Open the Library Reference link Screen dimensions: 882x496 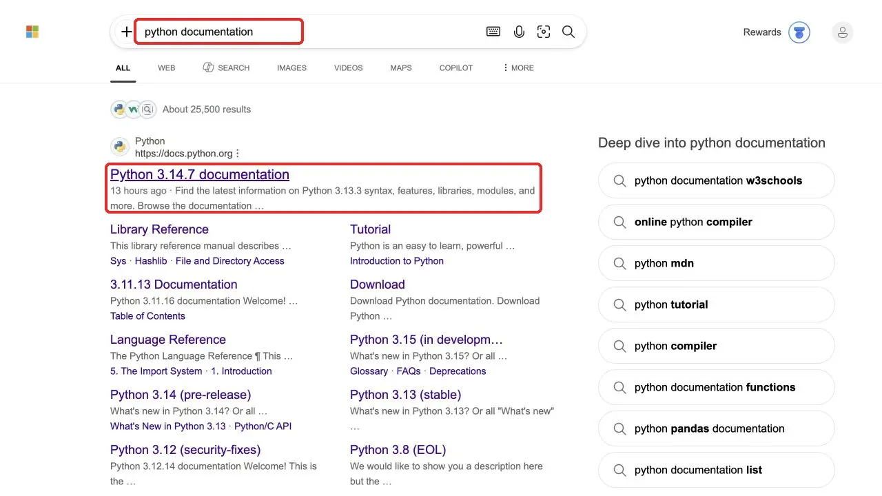[x=159, y=229]
